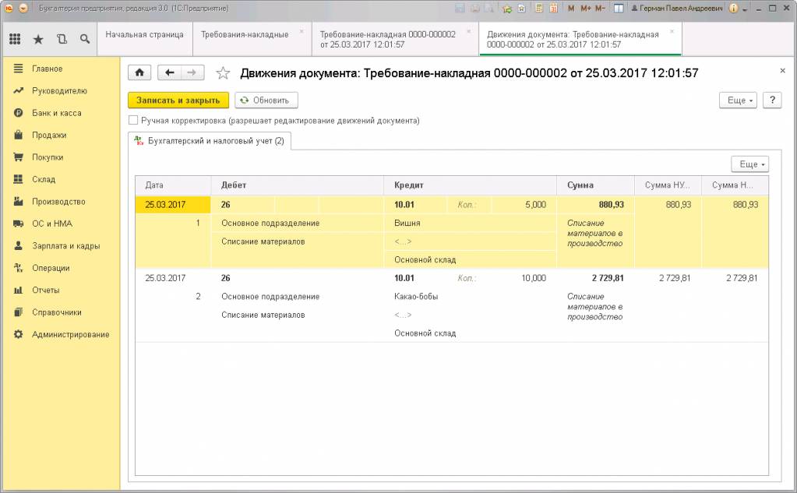This screenshot has height=493, width=797.
Task: Open calculator icon in title bar
Action: click(x=539, y=8)
